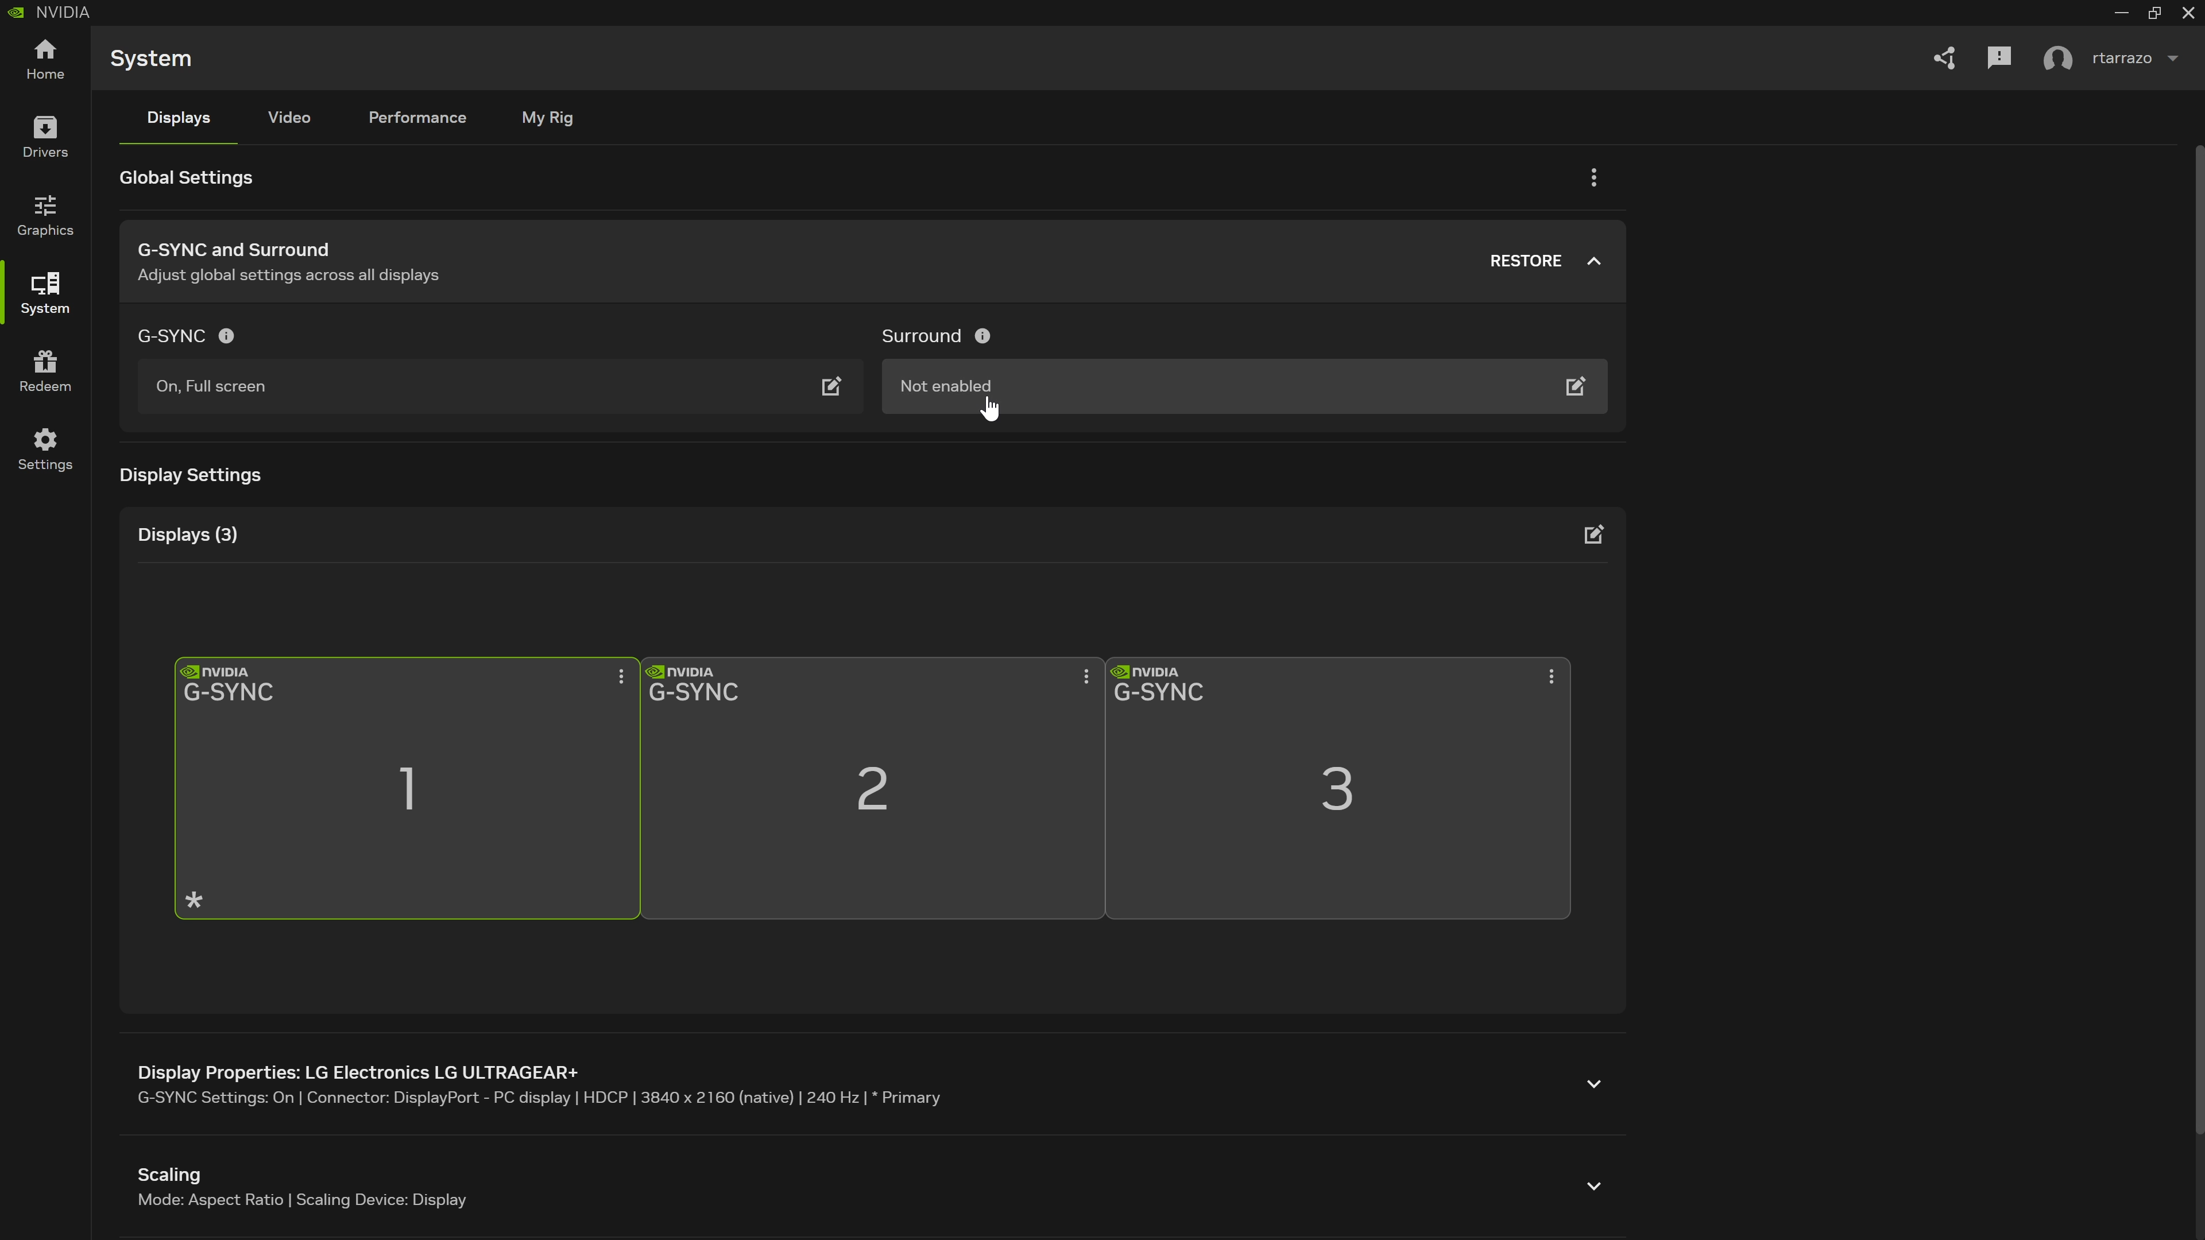Open the feedback icon near the profile
Screen dimensions: 2205x1240
(1999, 57)
